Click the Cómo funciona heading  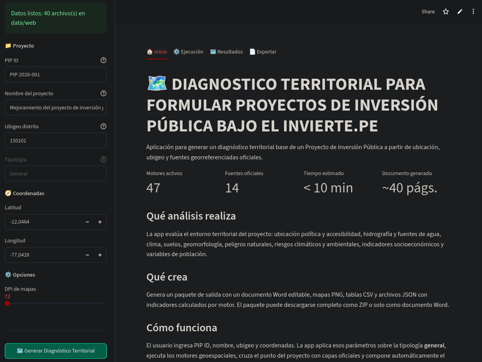tap(182, 328)
